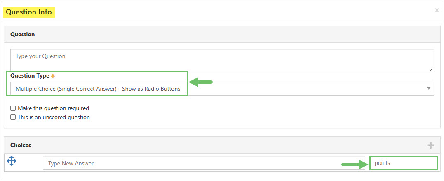Close the Question Info dialog

[437, 10]
